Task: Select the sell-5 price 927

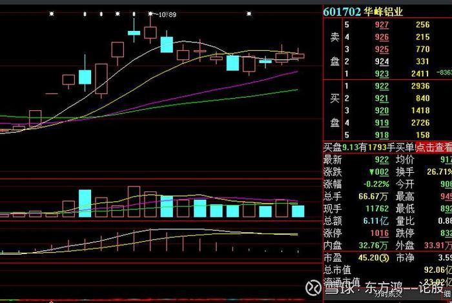Action: tap(382, 24)
